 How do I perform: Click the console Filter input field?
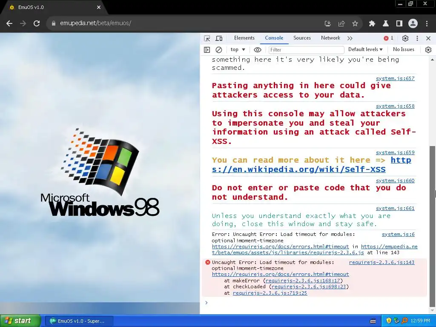pos(306,50)
